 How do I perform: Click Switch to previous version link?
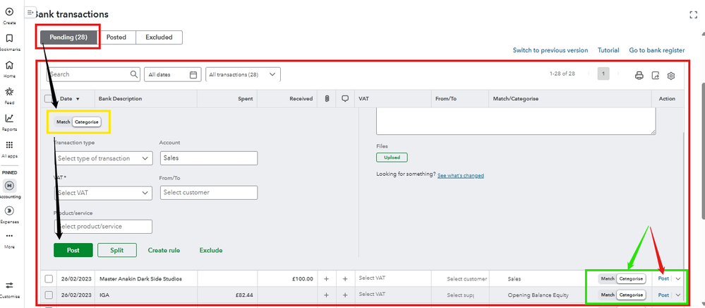(550, 50)
